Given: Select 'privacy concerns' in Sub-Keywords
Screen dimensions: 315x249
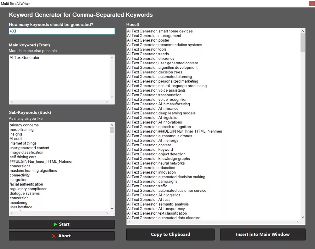Looking at the screenshot, I should [x=24, y=125].
